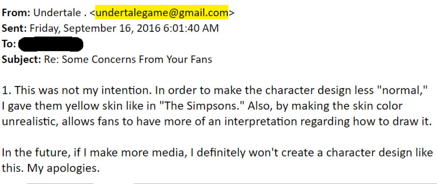Image resolution: width=437 pixels, height=184 pixels.
Task: Click the bold "From:" label
Action: 16,13
